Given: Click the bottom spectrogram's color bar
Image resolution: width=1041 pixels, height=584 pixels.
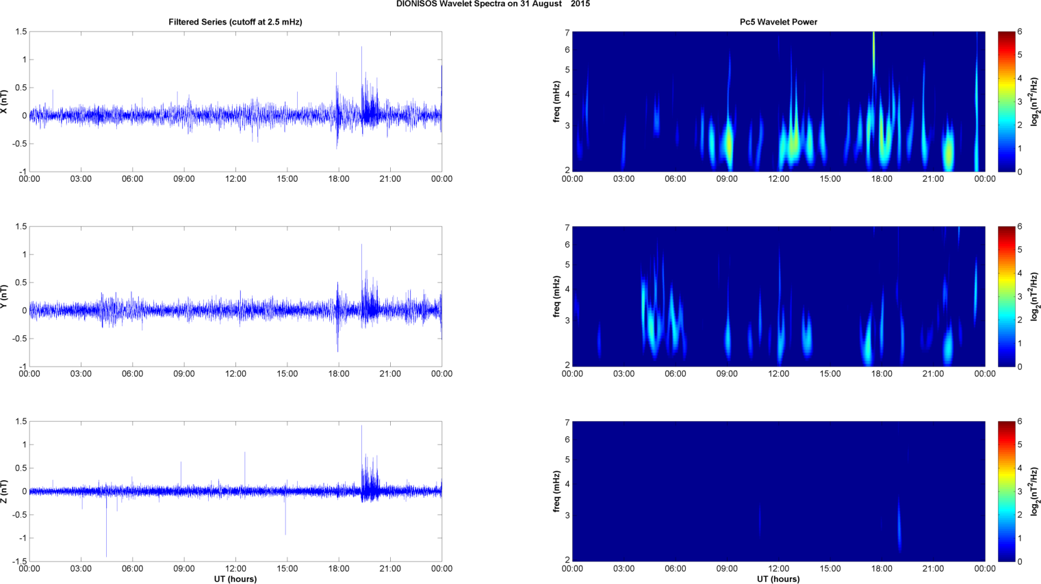Looking at the screenshot, I should (1006, 491).
